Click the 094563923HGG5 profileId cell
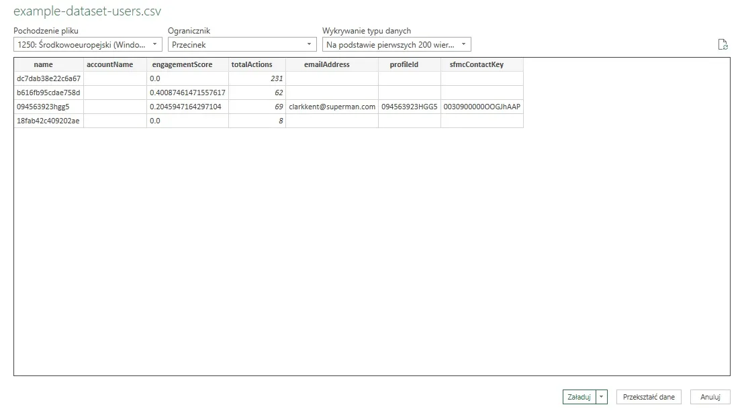This screenshot has width=742, height=415. click(409, 106)
